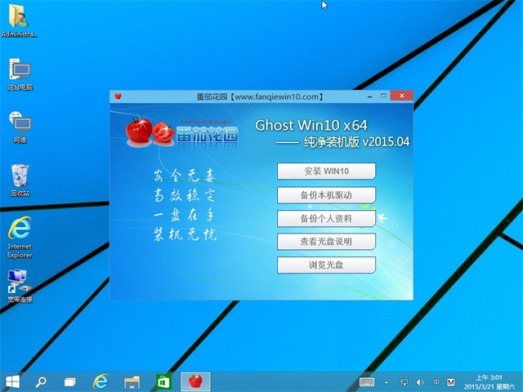Click the taskbar search magnifier icon
The width and height of the screenshot is (523, 392).
[x=41, y=381]
